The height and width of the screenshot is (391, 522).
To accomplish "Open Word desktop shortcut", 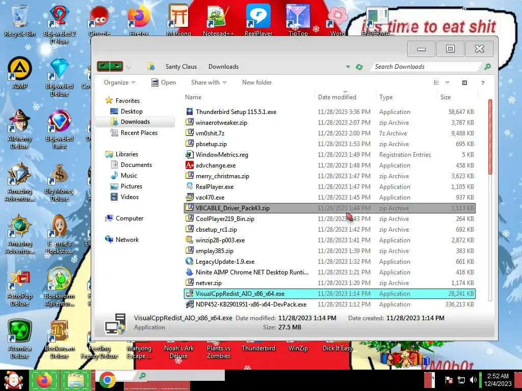I will point(337,20).
